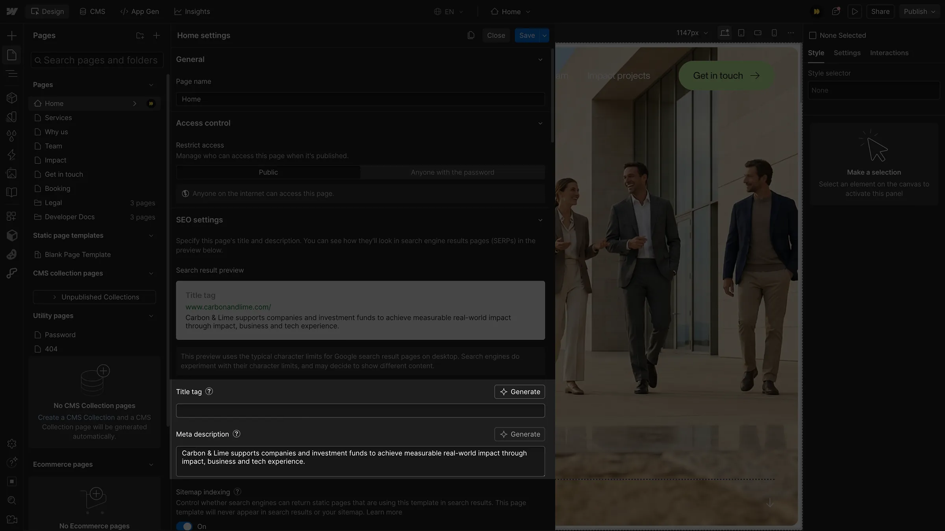Turn off Sitemap indexing toggle
The height and width of the screenshot is (531, 945).
(x=183, y=526)
